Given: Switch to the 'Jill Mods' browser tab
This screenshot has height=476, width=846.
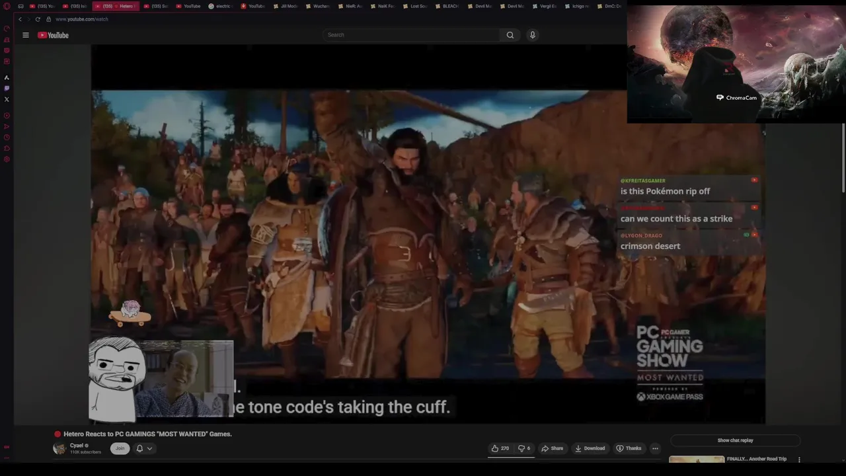Looking at the screenshot, I should (286, 7).
